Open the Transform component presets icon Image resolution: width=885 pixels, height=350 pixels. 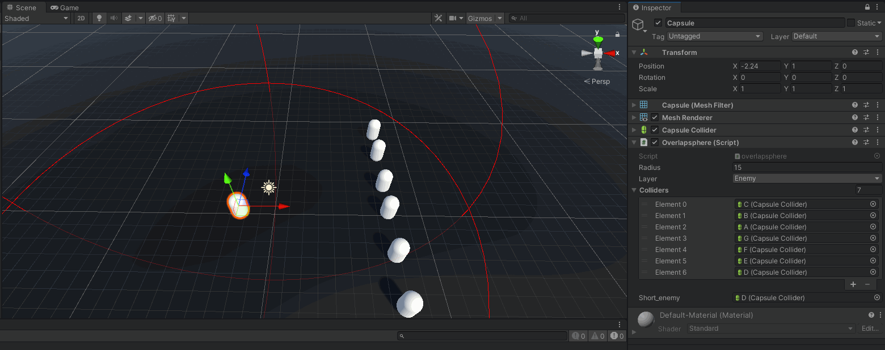[x=866, y=52]
